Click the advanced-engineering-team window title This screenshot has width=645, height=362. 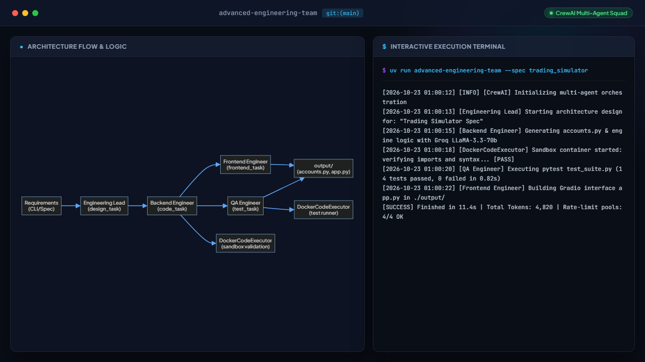coord(268,13)
